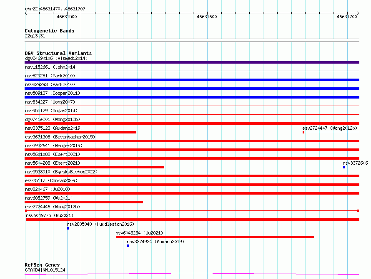Click the small blue nsv3374924 marker
Screen dimensions: 371x279
(128, 246)
